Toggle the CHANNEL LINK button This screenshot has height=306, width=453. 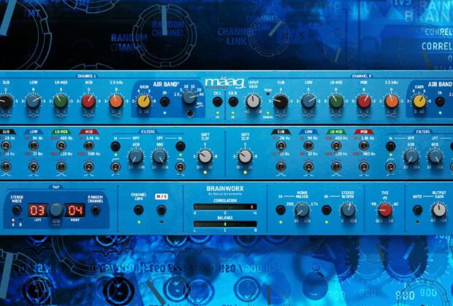tap(139, 210)
